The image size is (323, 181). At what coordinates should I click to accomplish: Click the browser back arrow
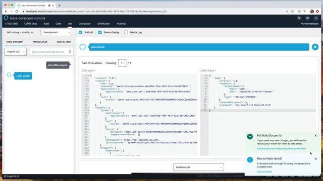click(x=6, y=12)
